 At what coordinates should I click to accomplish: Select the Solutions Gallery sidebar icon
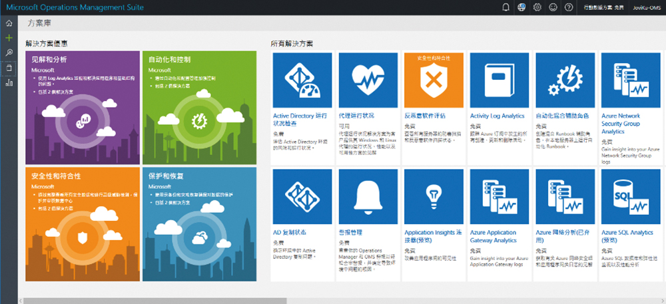[x=9, y=68]
